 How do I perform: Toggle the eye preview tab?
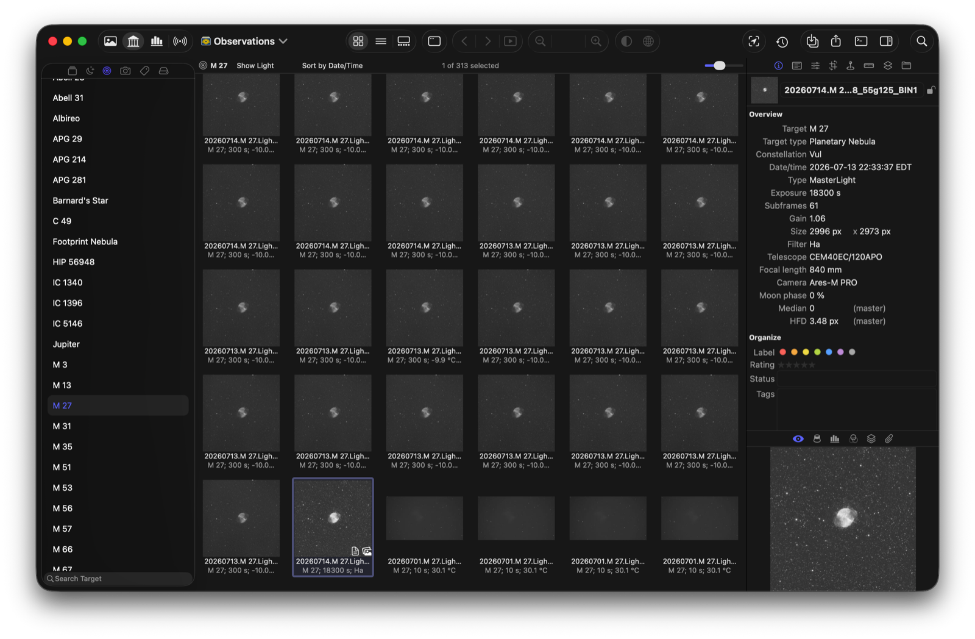click(798, 439)
